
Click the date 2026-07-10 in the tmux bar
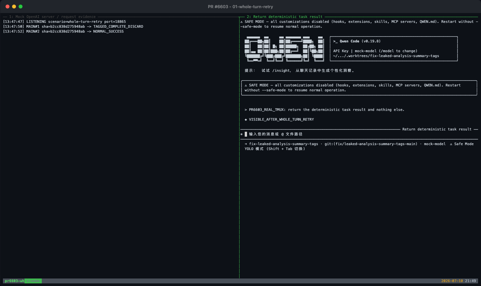452,281
